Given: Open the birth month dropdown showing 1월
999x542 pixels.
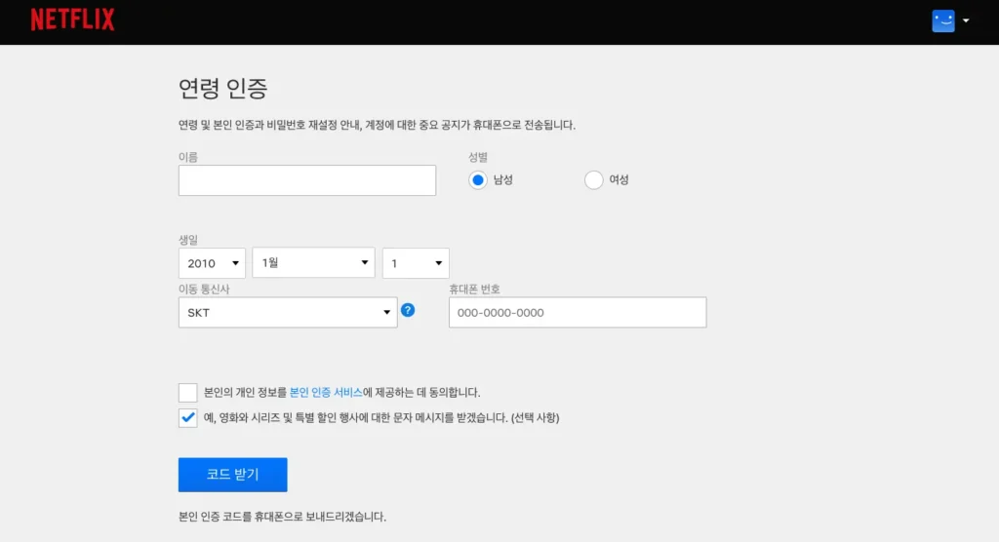Looking at the screenshot, I should tap(313, 262).
